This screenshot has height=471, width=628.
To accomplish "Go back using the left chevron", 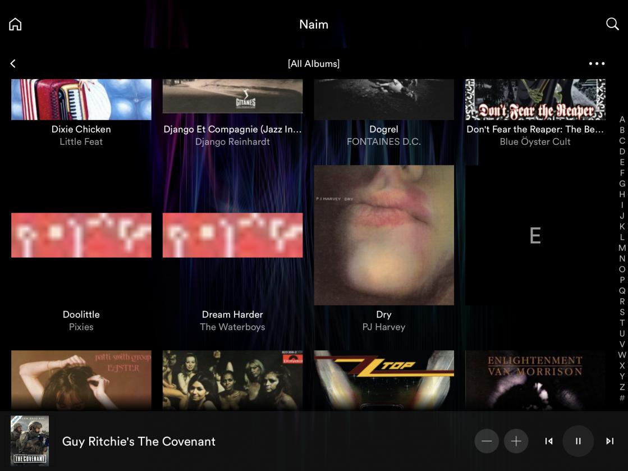I will coord(13,63).
